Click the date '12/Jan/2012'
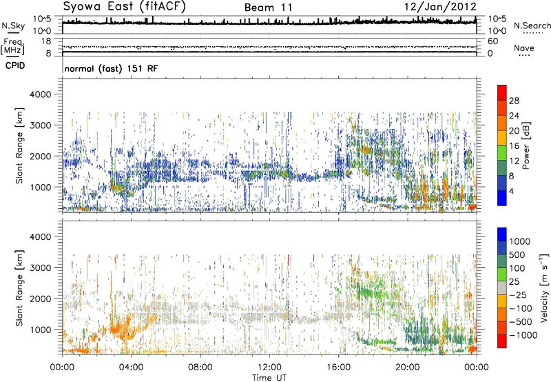Image resolution: width=551 pixels, height=382 pixels. (440, 7)
